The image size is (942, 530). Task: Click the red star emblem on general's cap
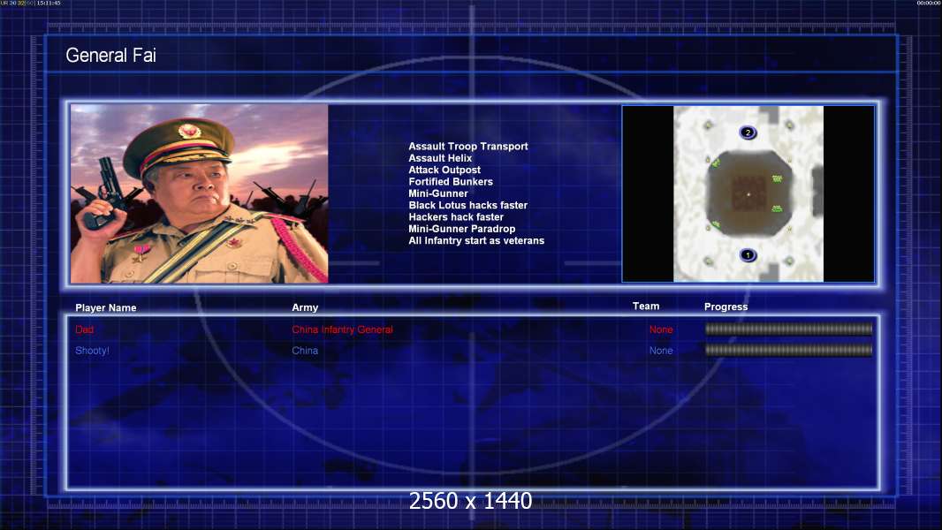185,132
